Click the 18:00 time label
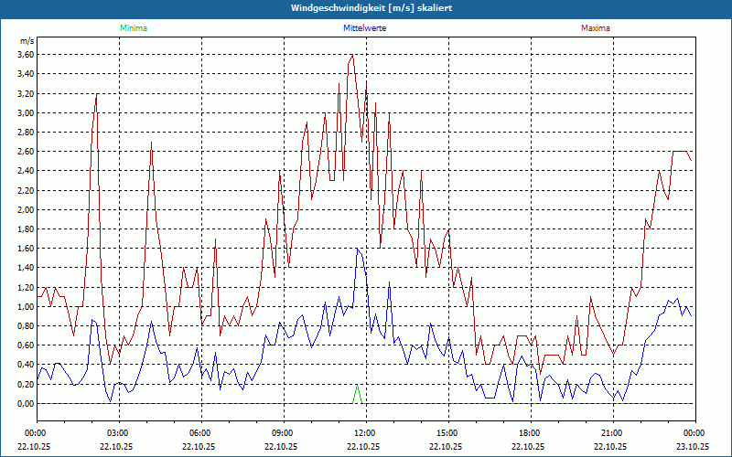Screen dimensions: 732x457 click(x=530, y=433)
